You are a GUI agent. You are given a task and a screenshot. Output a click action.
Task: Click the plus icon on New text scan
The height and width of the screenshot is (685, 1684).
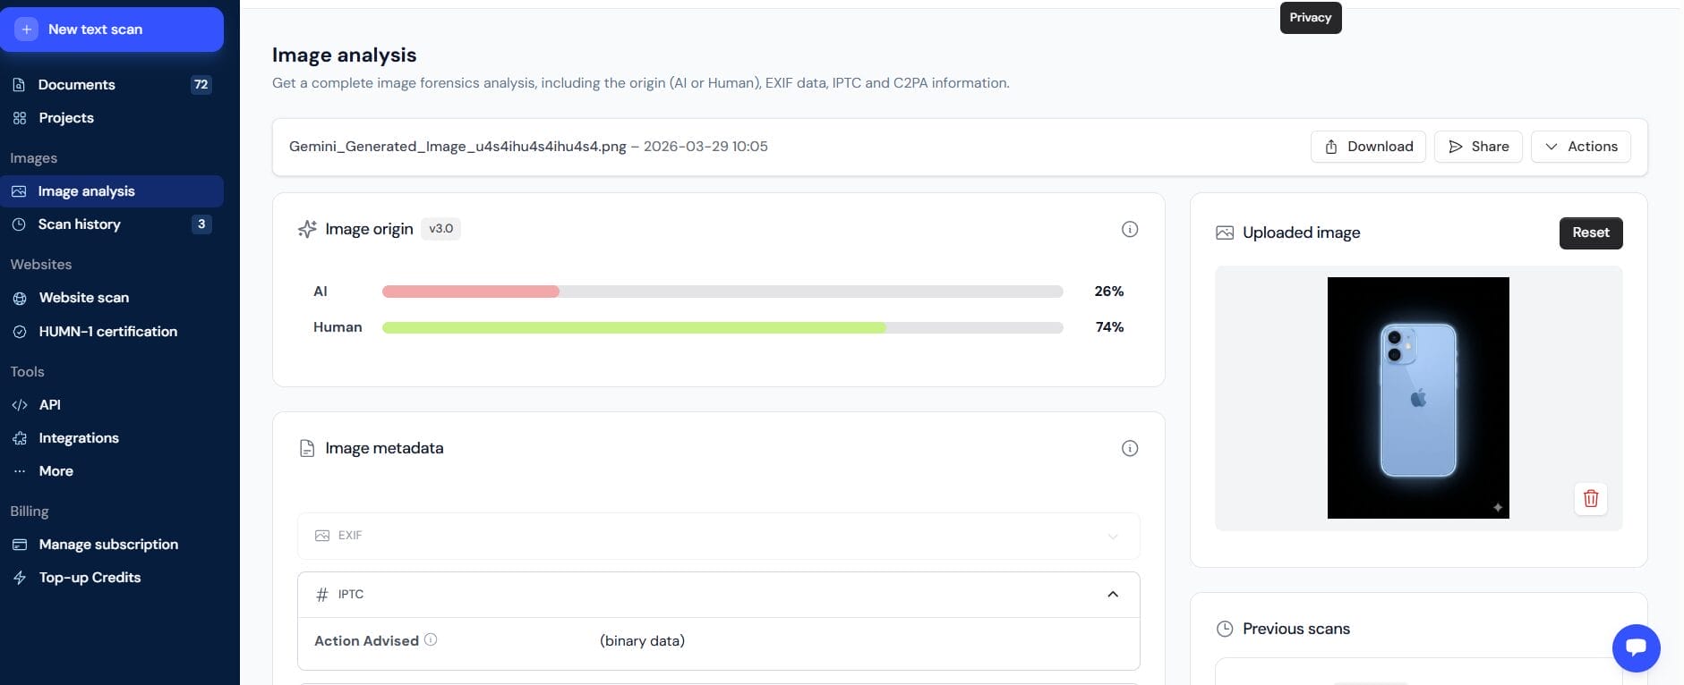click(27, 30)
